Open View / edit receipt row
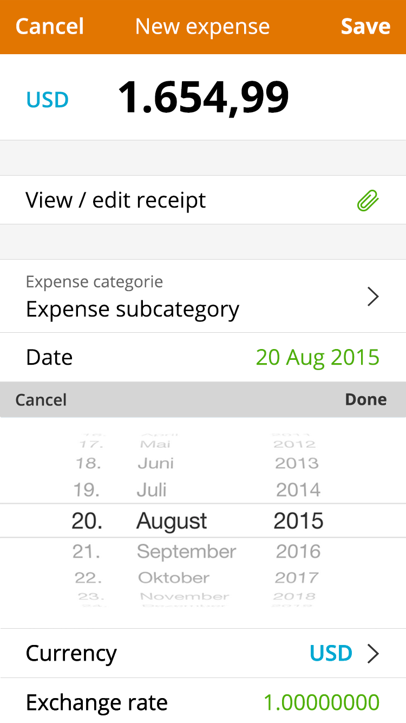The height and width of the screenshot is (723, 406). click(x=116, y=201)
